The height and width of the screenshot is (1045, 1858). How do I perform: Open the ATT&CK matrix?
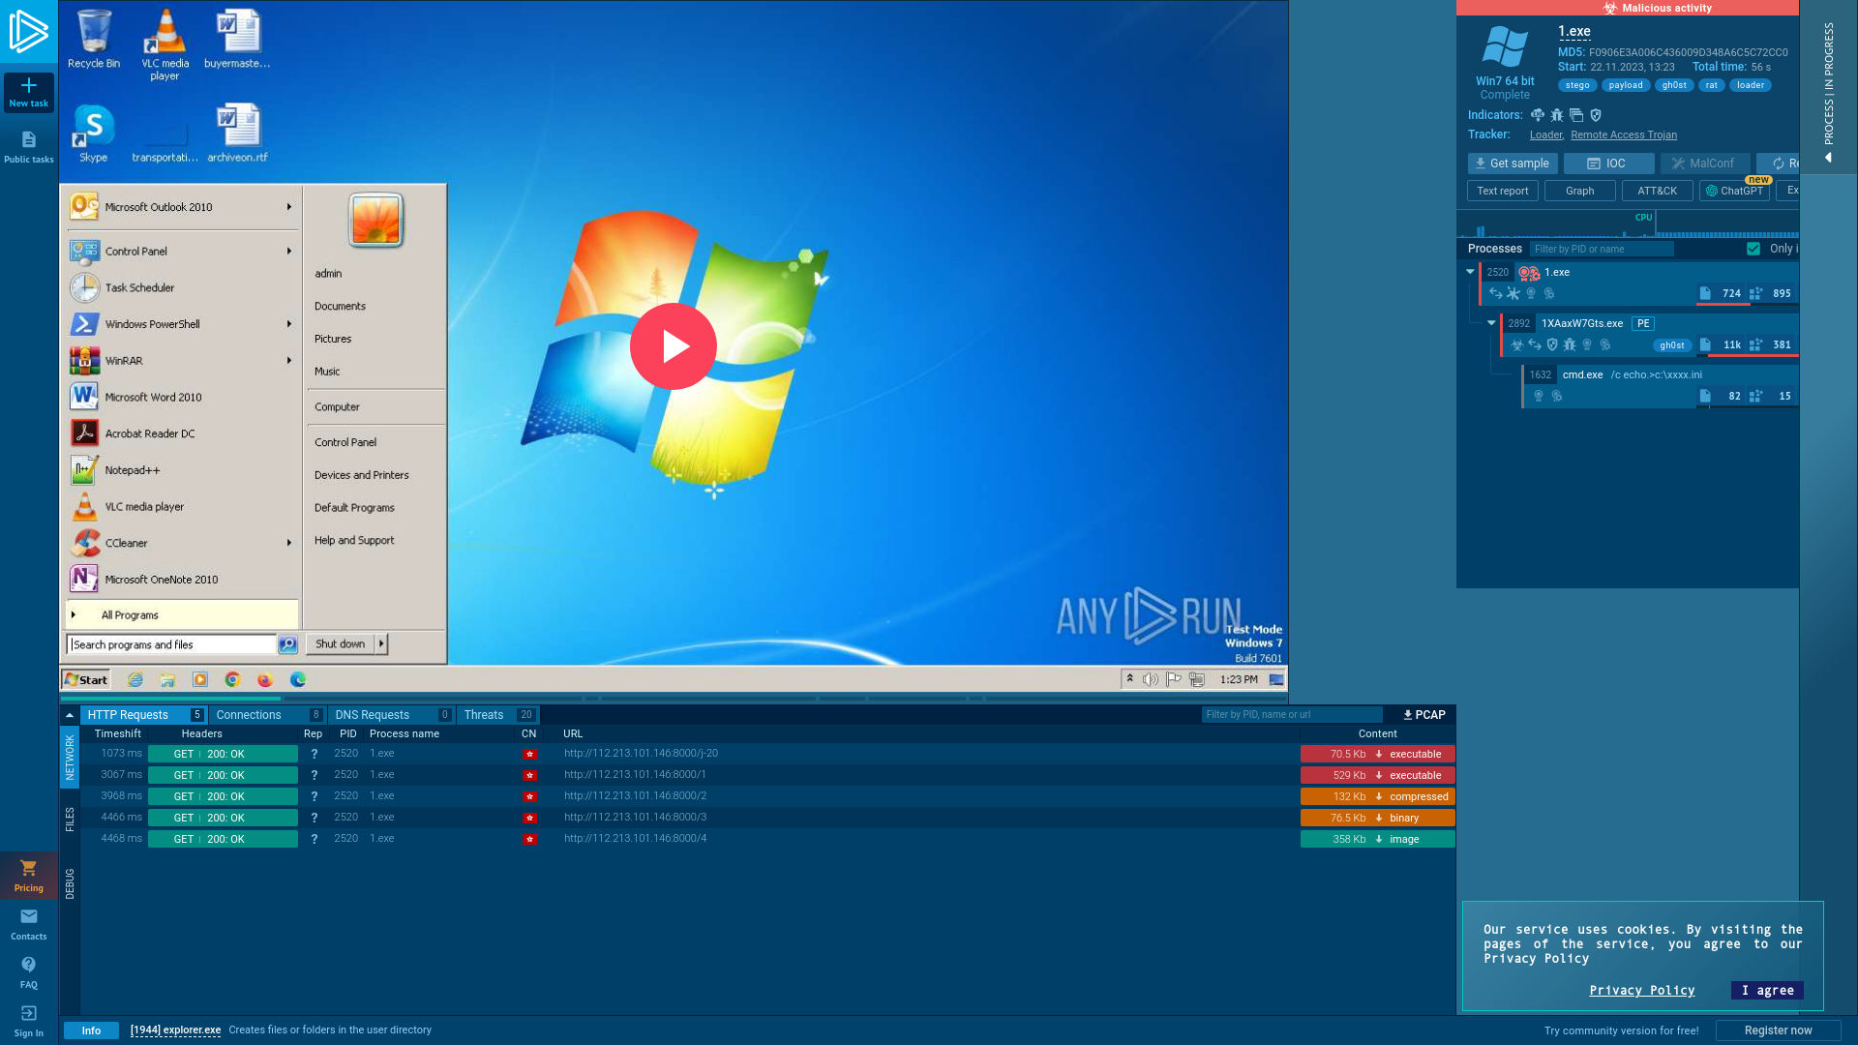pyautogui.click(x=1657, y=192)
